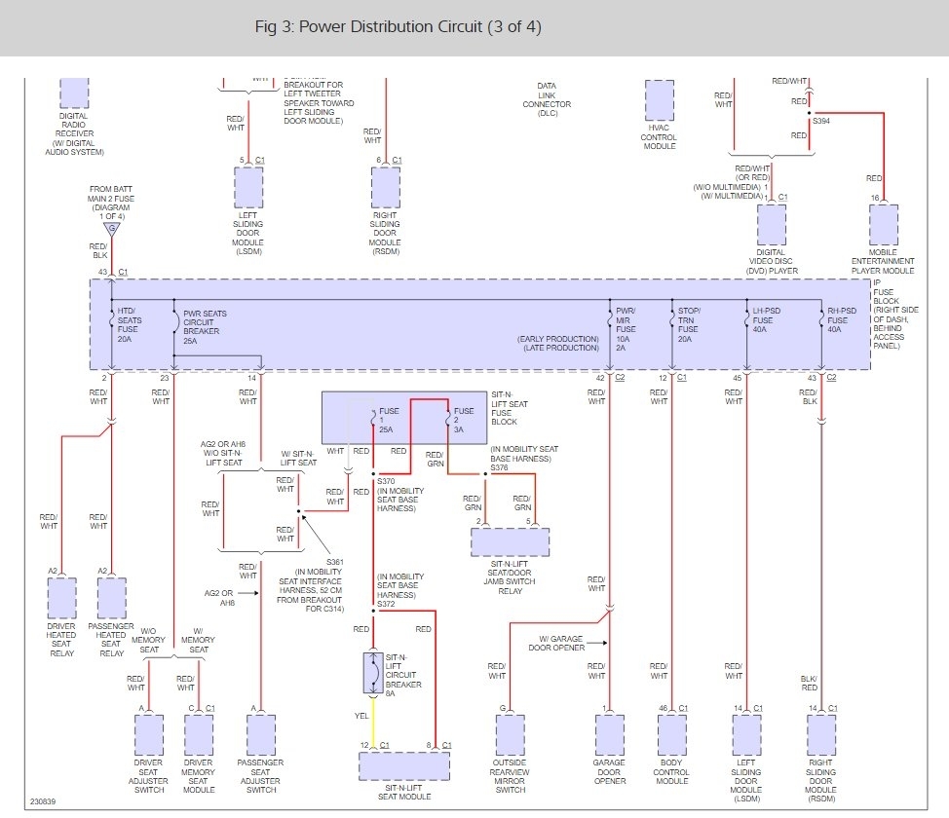Click the yellow YEL wire segment
The width and height of the screenshot is (949, 818).
[x=373, y=722]
